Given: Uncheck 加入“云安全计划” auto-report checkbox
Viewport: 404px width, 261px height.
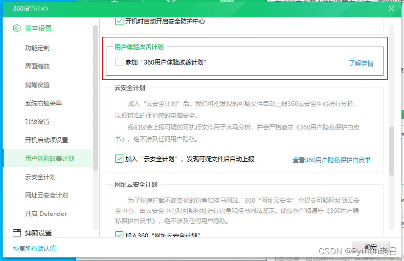Looking at the screenshot, I should pyautogui.click(x=119, y=159).
